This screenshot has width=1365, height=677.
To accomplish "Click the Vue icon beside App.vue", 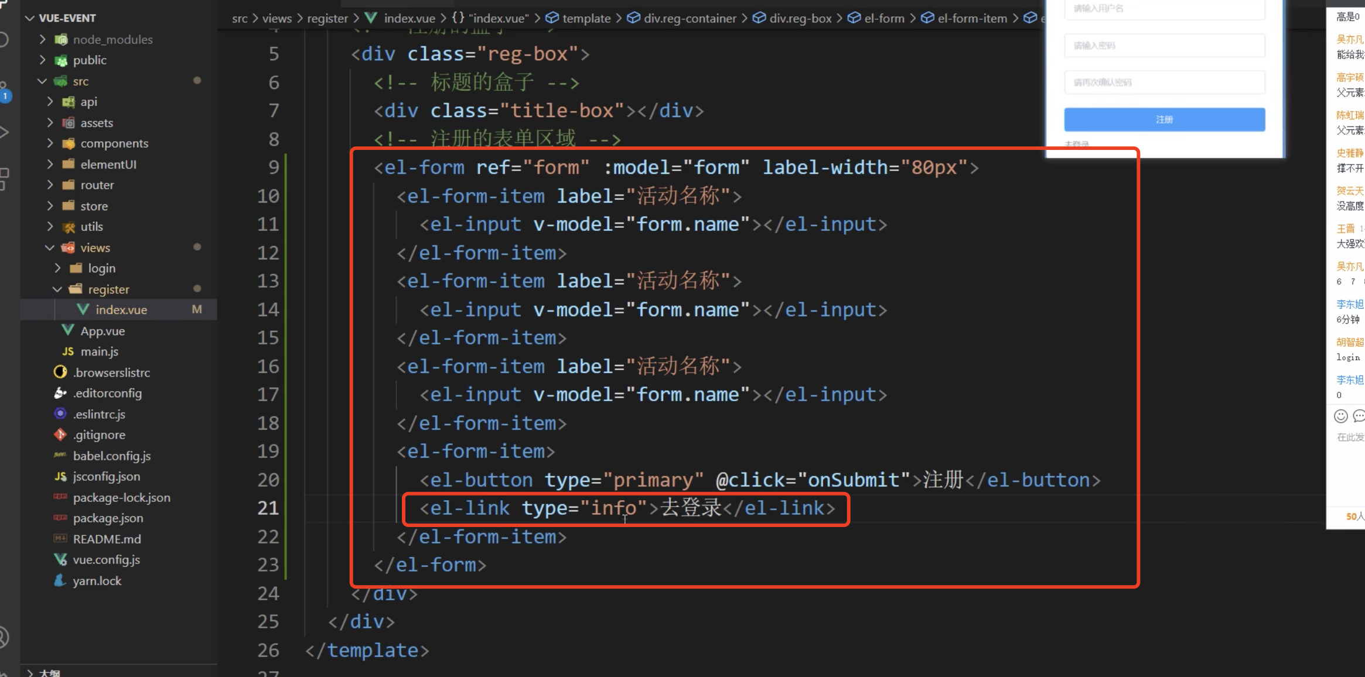I will coord(68,331).
